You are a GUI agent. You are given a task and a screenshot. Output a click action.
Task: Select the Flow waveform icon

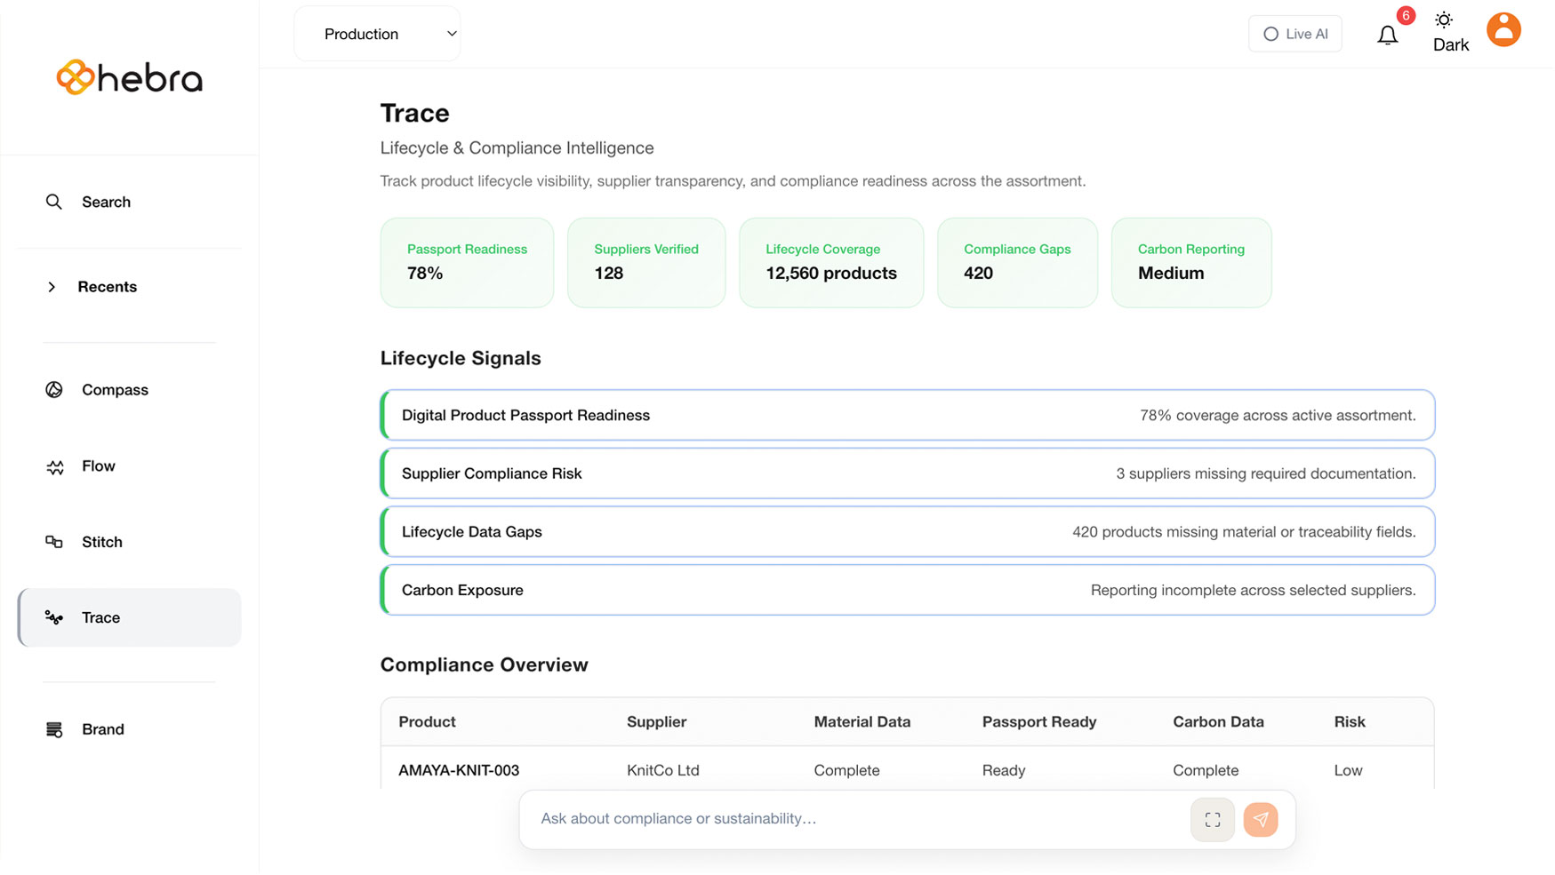coord(54,465)
